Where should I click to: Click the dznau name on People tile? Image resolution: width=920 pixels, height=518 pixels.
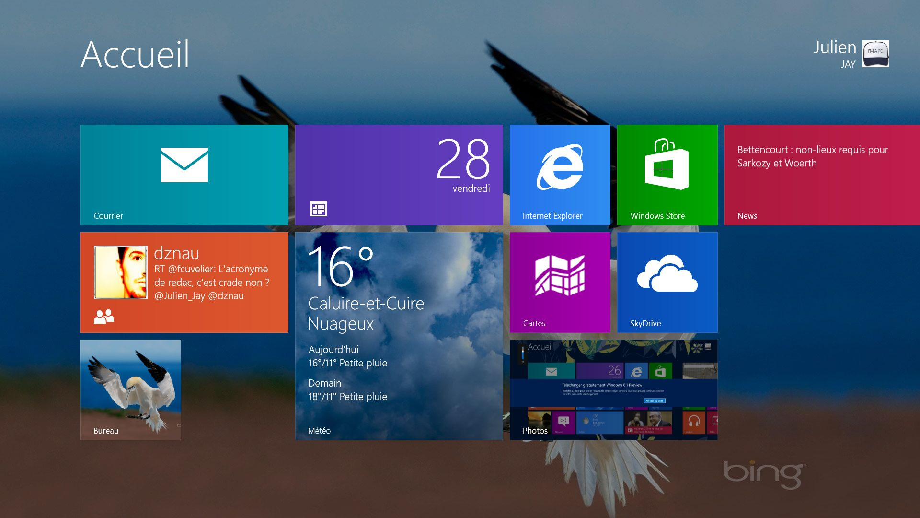pyautogui.click(x=176, y=253)
